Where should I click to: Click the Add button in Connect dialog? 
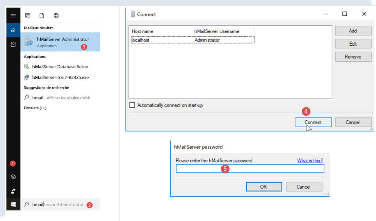coord(353,31)
